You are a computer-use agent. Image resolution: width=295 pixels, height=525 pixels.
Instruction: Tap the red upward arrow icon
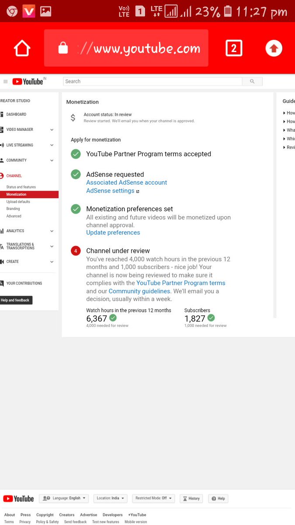pos(274,48)
